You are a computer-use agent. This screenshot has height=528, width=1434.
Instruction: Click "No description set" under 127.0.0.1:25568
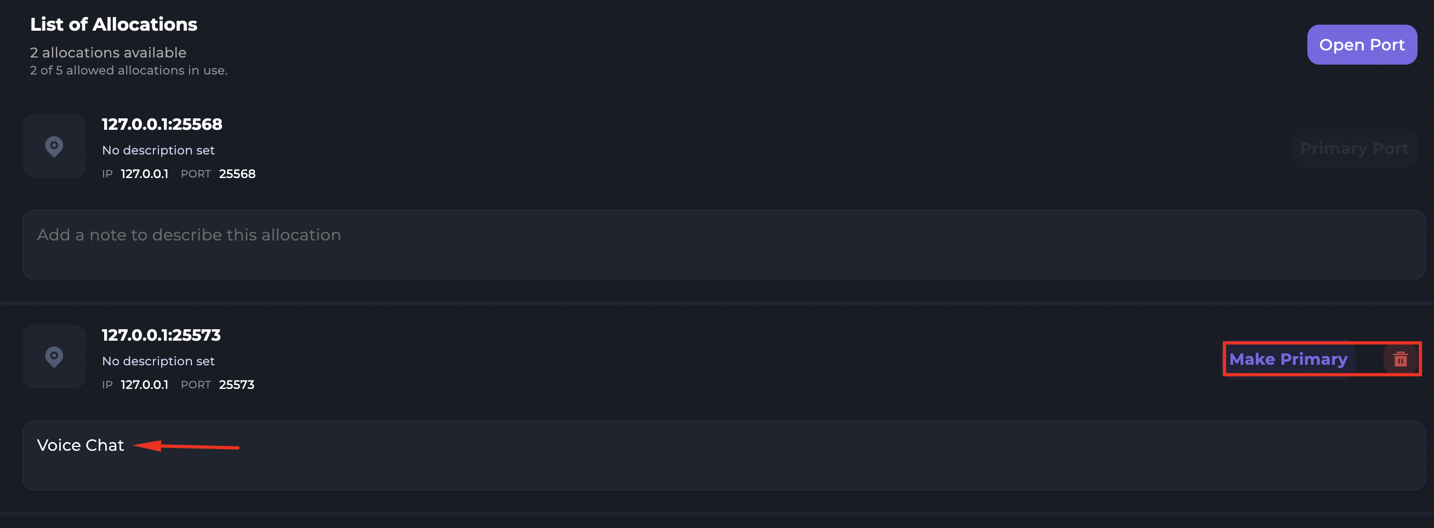pos(158,150)
